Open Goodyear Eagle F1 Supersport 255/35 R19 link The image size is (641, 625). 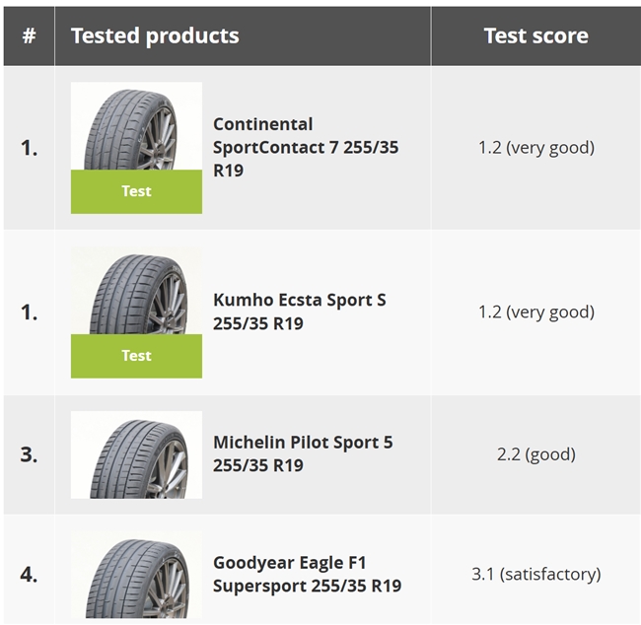307,574
